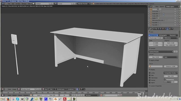
Task: Enable the Mist display checkbox
Action: tap(150, 75)
